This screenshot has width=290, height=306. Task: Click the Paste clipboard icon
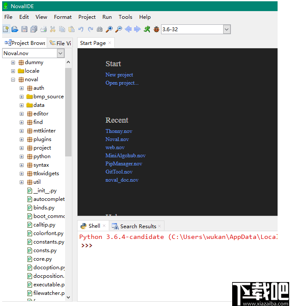72,29
